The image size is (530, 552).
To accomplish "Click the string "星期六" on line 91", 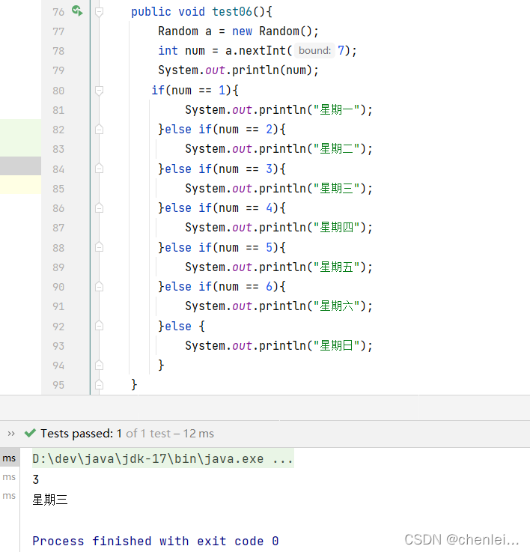I will click(336, 306).
